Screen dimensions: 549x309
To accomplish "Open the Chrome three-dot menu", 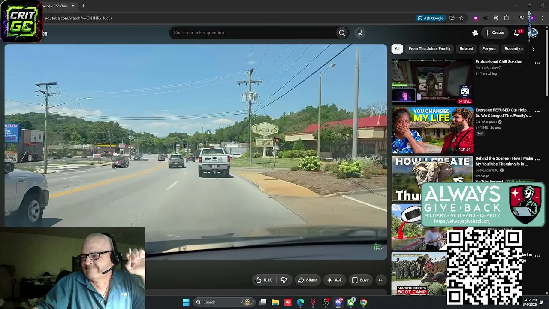I will tap(543, 18).
